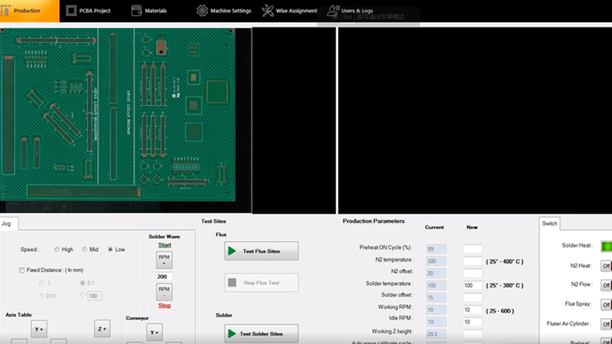
Task: Click the Production tab icon
Action: point(5,11)
